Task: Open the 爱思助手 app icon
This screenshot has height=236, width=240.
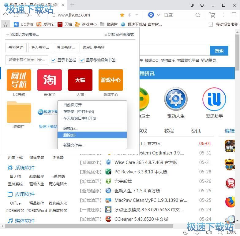Action: (214, 99)
